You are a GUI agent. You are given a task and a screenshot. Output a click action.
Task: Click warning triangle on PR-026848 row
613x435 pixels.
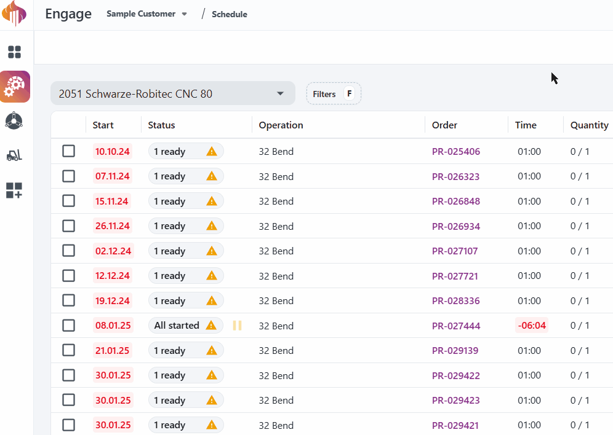click(x=212, y=202)
